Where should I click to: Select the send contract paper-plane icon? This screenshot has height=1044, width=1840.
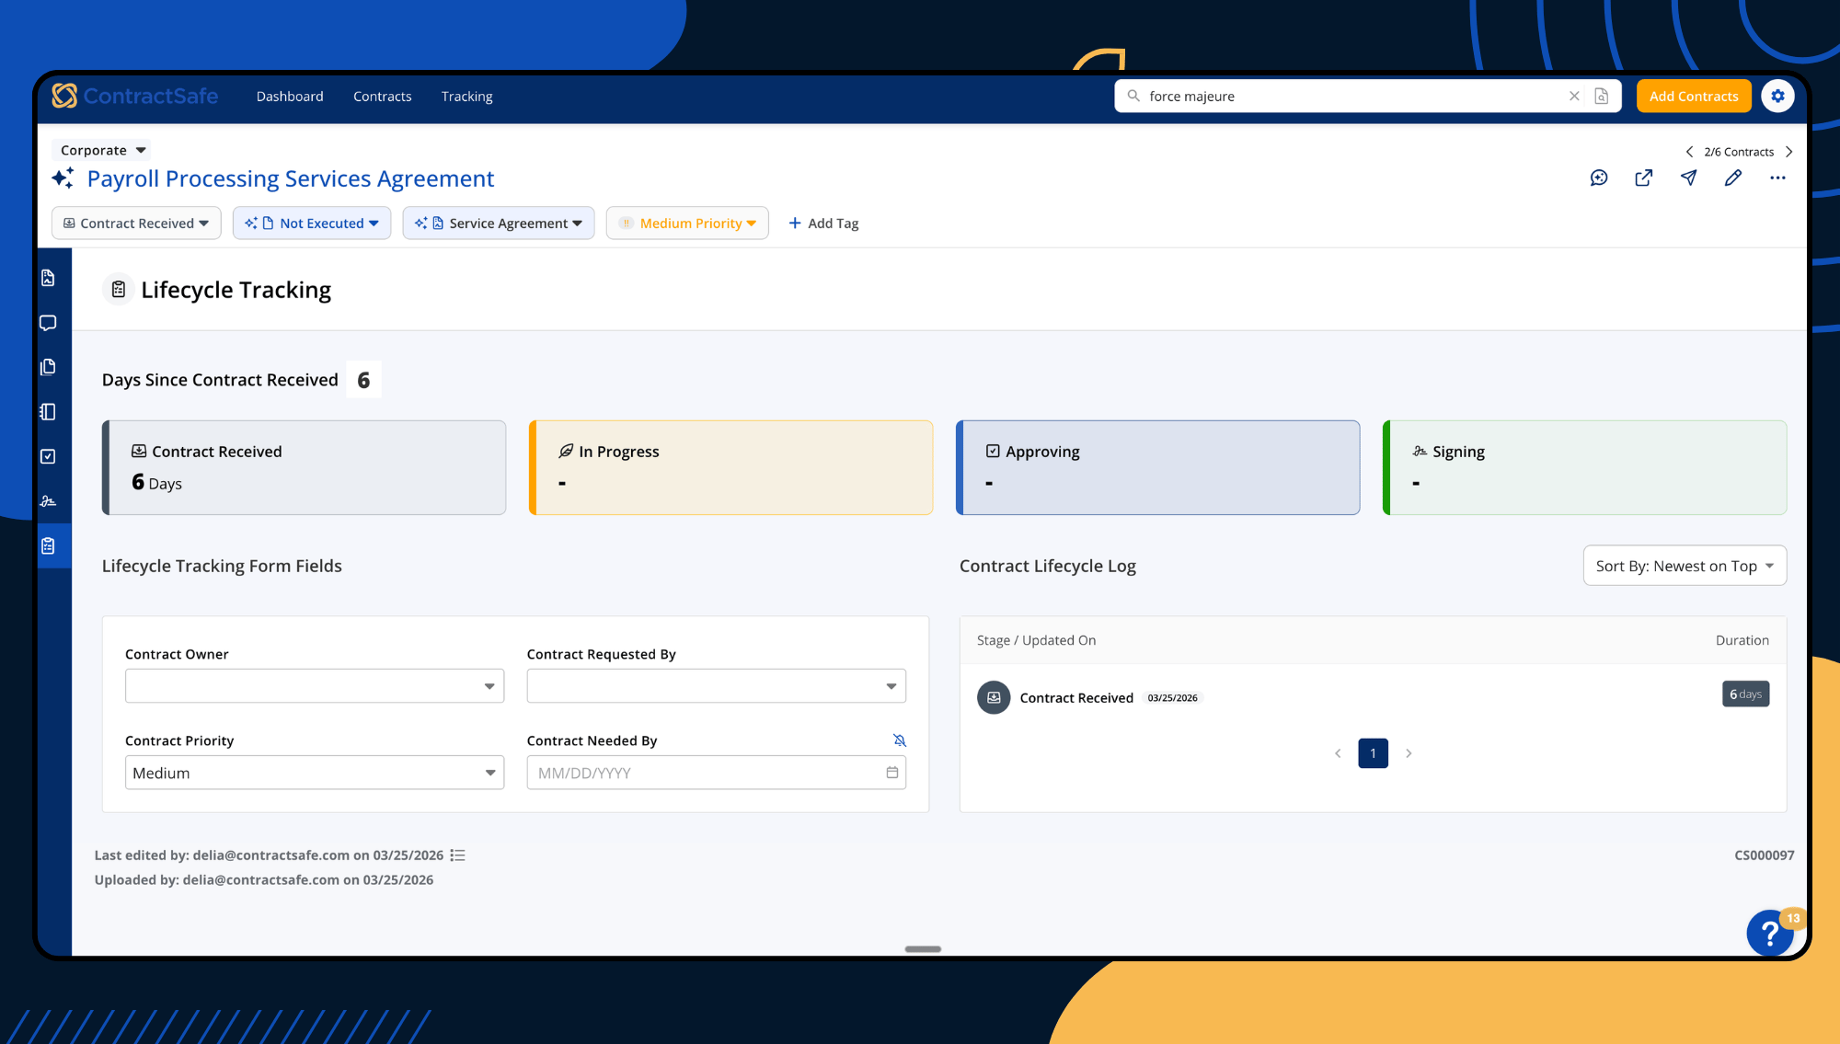(1688, 178)
